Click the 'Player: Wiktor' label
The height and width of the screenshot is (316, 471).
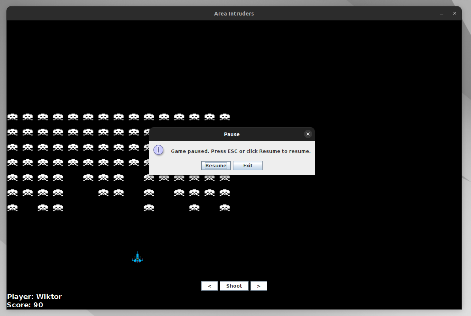pos(34,296)
